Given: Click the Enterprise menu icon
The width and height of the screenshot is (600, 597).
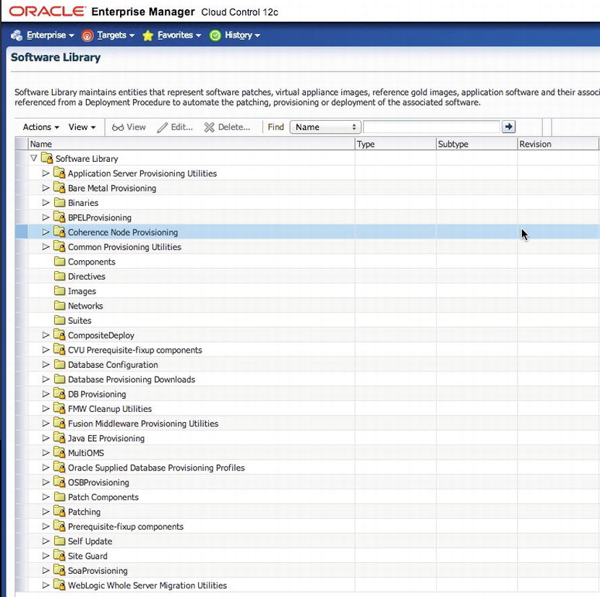Looking at the screenshot, I should pos(17,35).
